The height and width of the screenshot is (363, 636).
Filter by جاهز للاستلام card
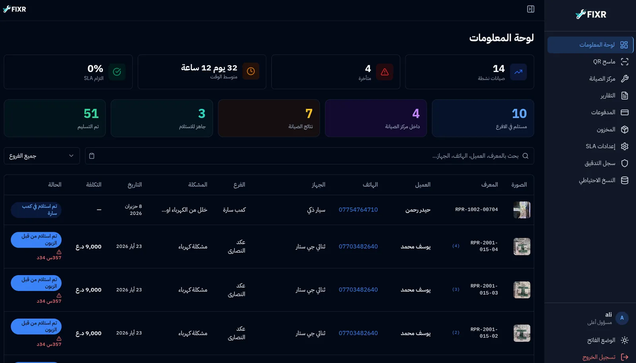coord(162,118)
